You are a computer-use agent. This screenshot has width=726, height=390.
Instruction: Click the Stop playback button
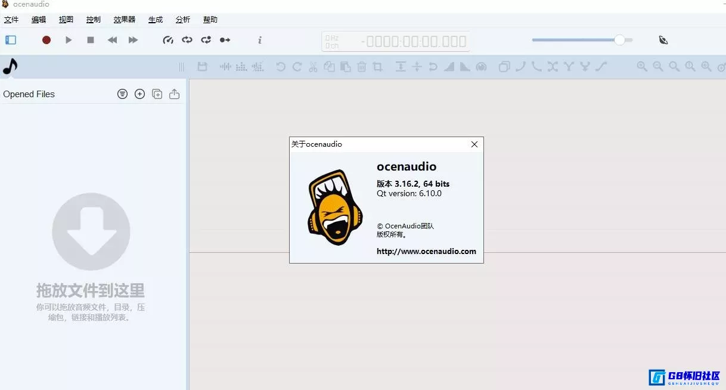[x=91, y=40]
